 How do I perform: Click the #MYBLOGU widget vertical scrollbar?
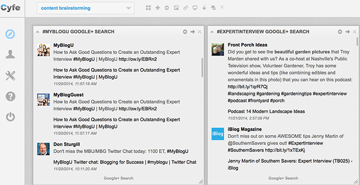tap(202, 67)
